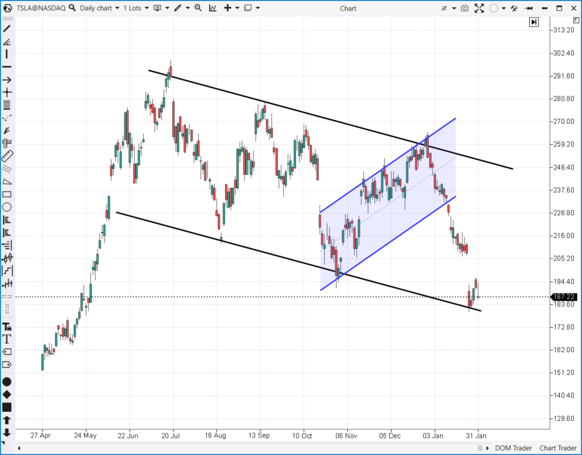Viewport: 582px width, 455px height.
Task: Click the white circle color selector
Action: [493, 8]
